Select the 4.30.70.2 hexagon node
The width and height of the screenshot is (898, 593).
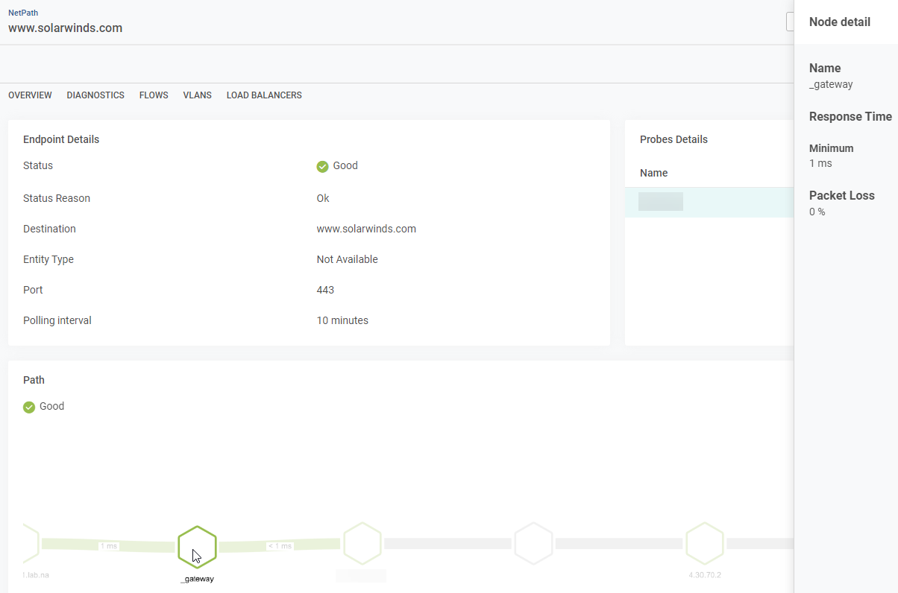tap(705, 544)
